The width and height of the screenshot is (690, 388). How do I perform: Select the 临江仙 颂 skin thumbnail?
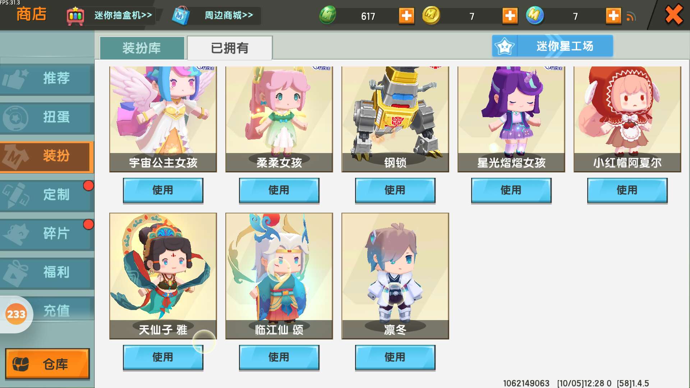pyautogui.click(x=279, y=276)
